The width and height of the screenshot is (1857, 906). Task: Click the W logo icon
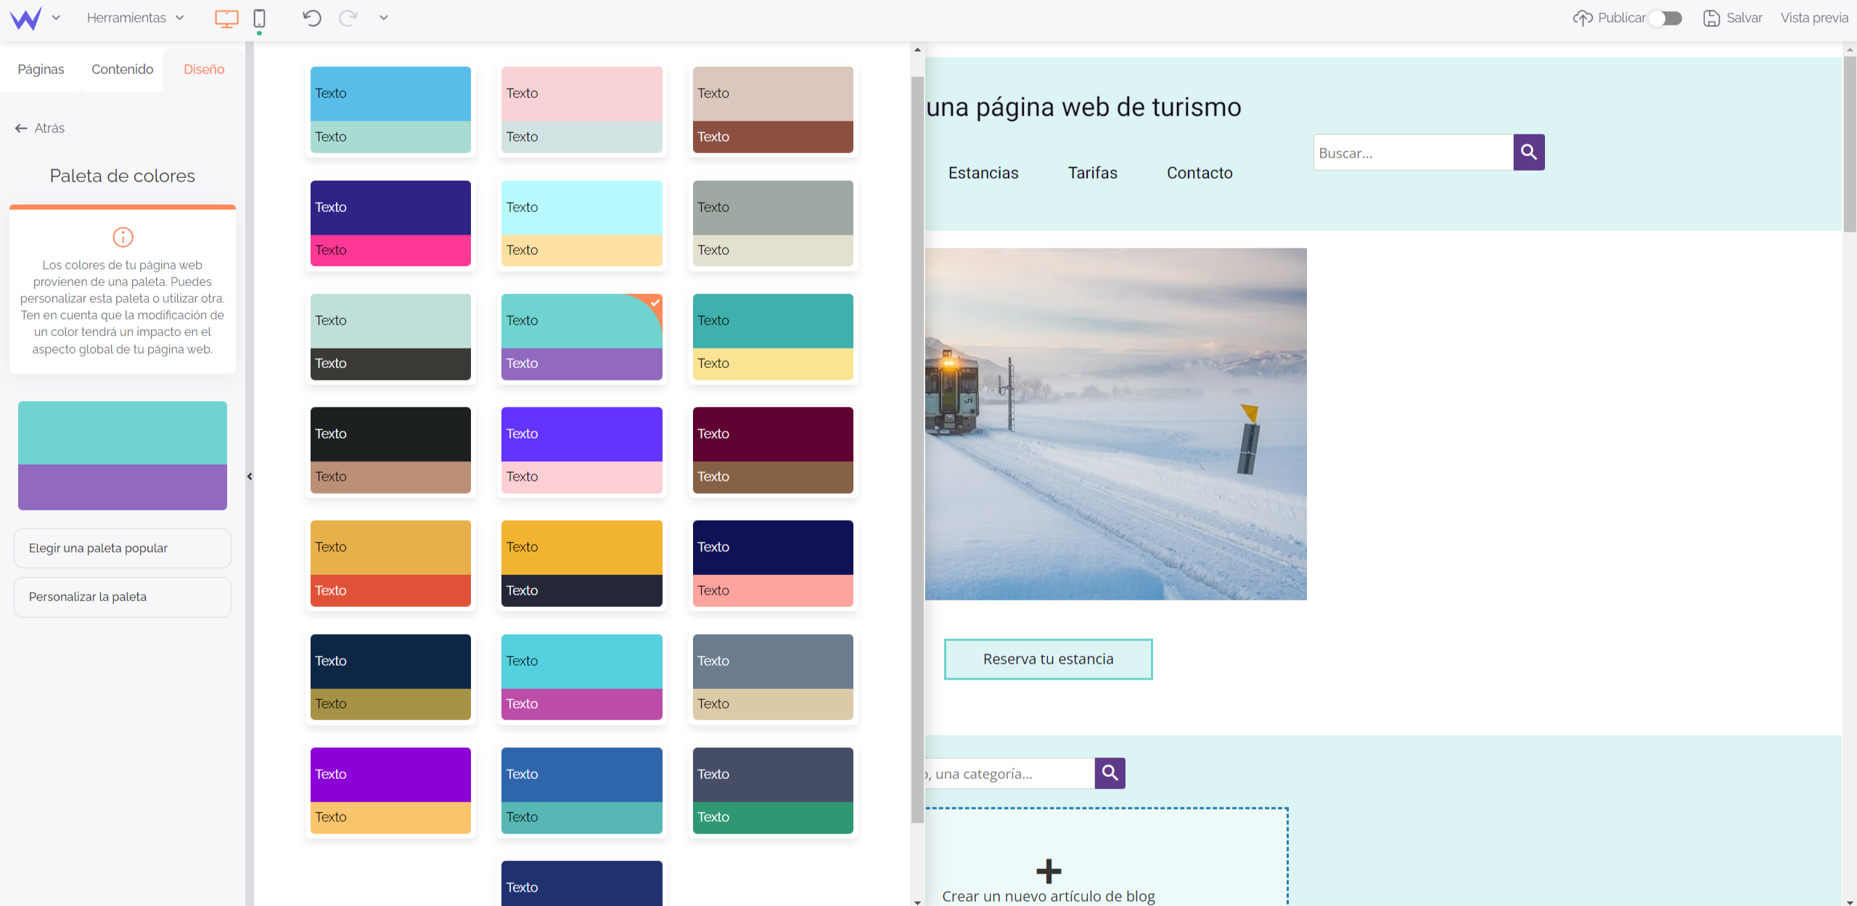25,18
